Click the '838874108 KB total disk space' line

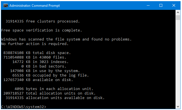[37, 53]
